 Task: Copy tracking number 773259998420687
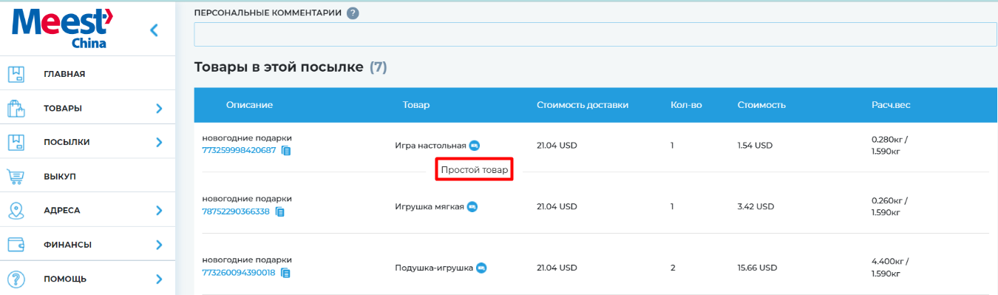(x=286, y=151)
